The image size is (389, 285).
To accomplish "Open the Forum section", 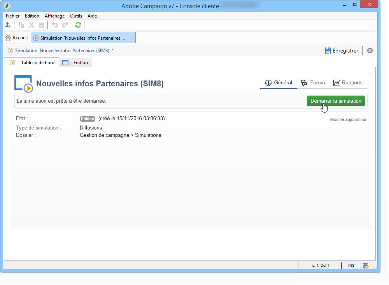I will (x=313, y=82).
